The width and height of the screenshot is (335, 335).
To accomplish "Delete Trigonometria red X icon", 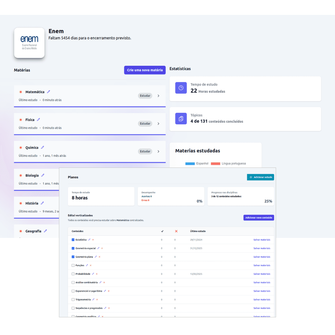I will pos(97,300).
